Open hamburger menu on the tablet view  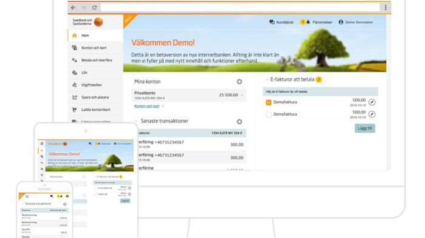42,144
